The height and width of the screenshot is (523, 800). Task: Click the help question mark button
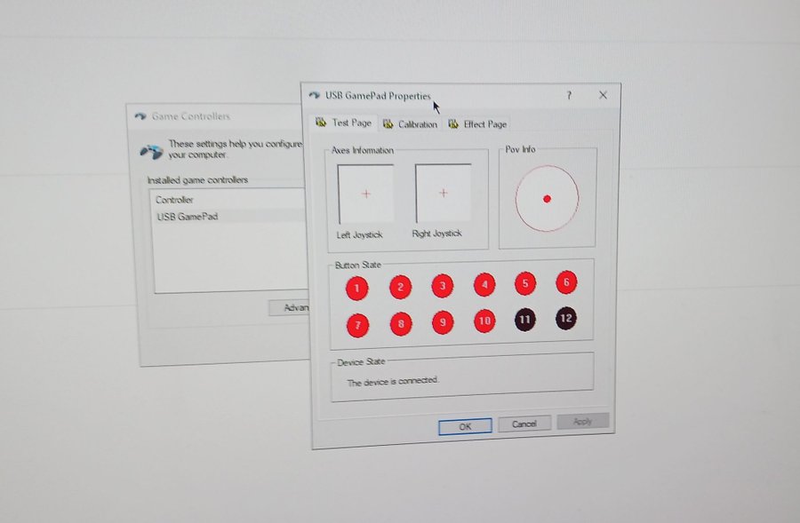point(569,95)
